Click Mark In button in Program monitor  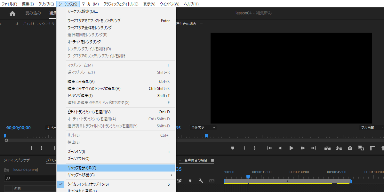coord(244,148)
